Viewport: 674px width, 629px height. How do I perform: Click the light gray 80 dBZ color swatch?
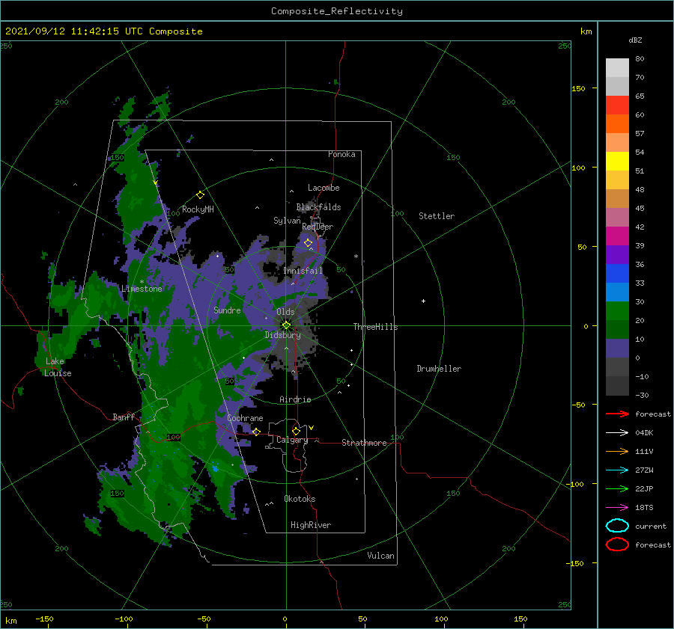(617, 68)
